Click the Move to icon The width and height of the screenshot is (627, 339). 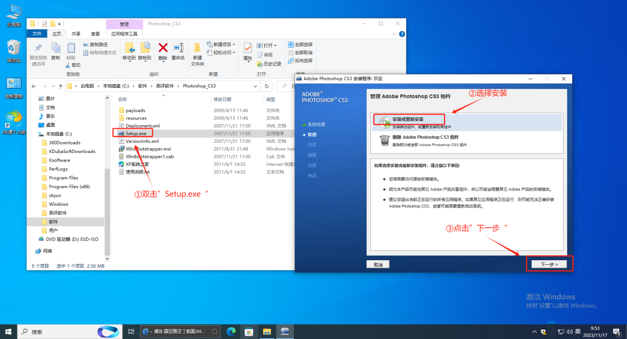[129, 51]
